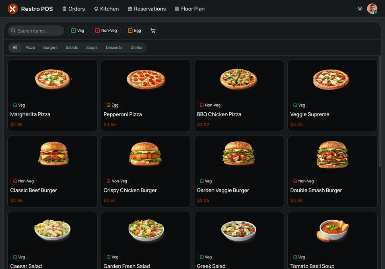The height and width of the screenshot is (269, 385).
Task: Click Non-Veg badge on BBQ Chicken Pizza
Action: click(x=210, y=105)
